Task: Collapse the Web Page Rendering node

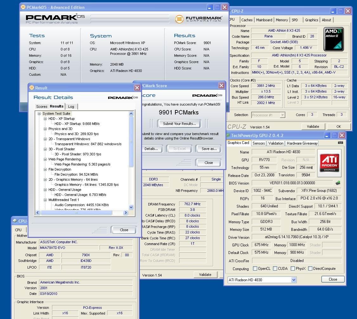Action: [45, 159]
